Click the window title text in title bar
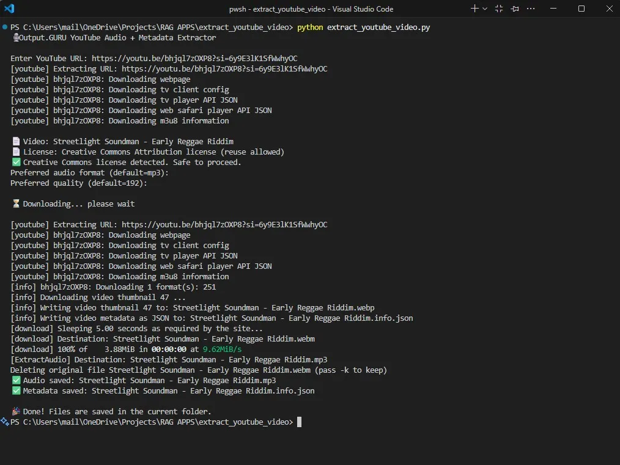 pyautogui.click(x=310, y=9)
